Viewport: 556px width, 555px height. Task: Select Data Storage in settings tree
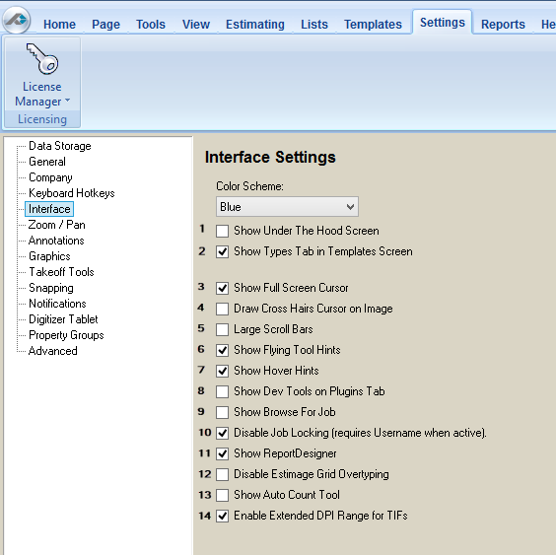59,146
